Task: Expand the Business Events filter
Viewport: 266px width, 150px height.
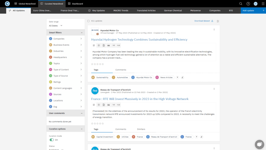Action: pyautogui.click(x=66, y=45)
